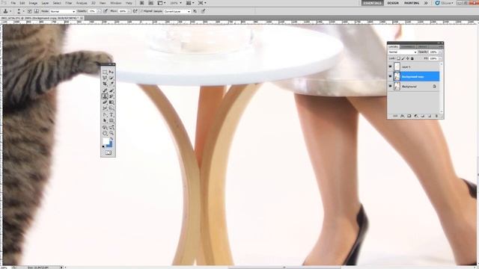
Task: Select the Path Selection tool
Action: 105,121
